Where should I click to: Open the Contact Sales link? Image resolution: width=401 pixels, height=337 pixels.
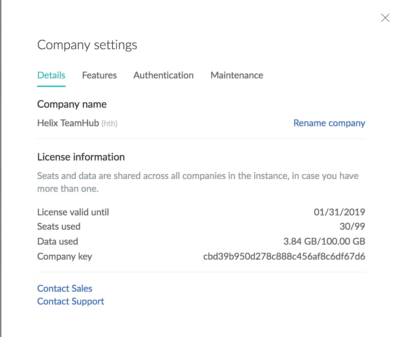click(x=65, y=288)
